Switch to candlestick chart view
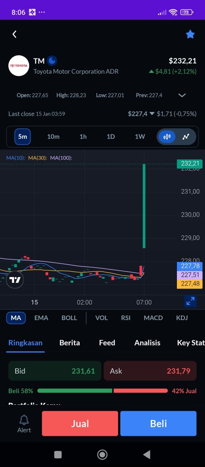The image size is (205, 467). click(167, 137)
